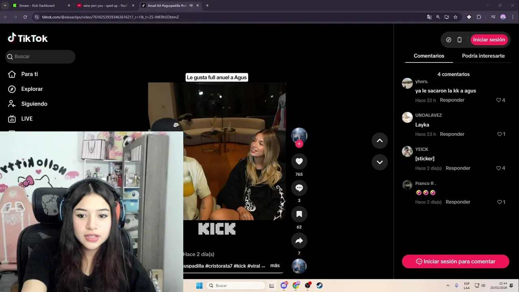Save video with the bookmark icon
Image resolution: width=519 pixels, height=292 pixels.
coord(299,214)
